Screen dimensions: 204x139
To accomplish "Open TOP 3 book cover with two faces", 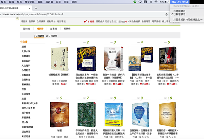I will click(x=114, y=59).
